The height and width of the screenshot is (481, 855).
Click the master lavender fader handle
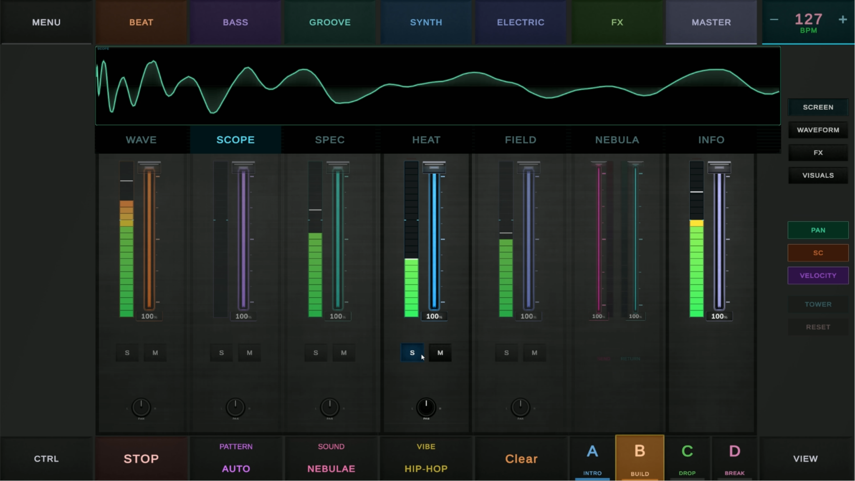coord(719,167)
